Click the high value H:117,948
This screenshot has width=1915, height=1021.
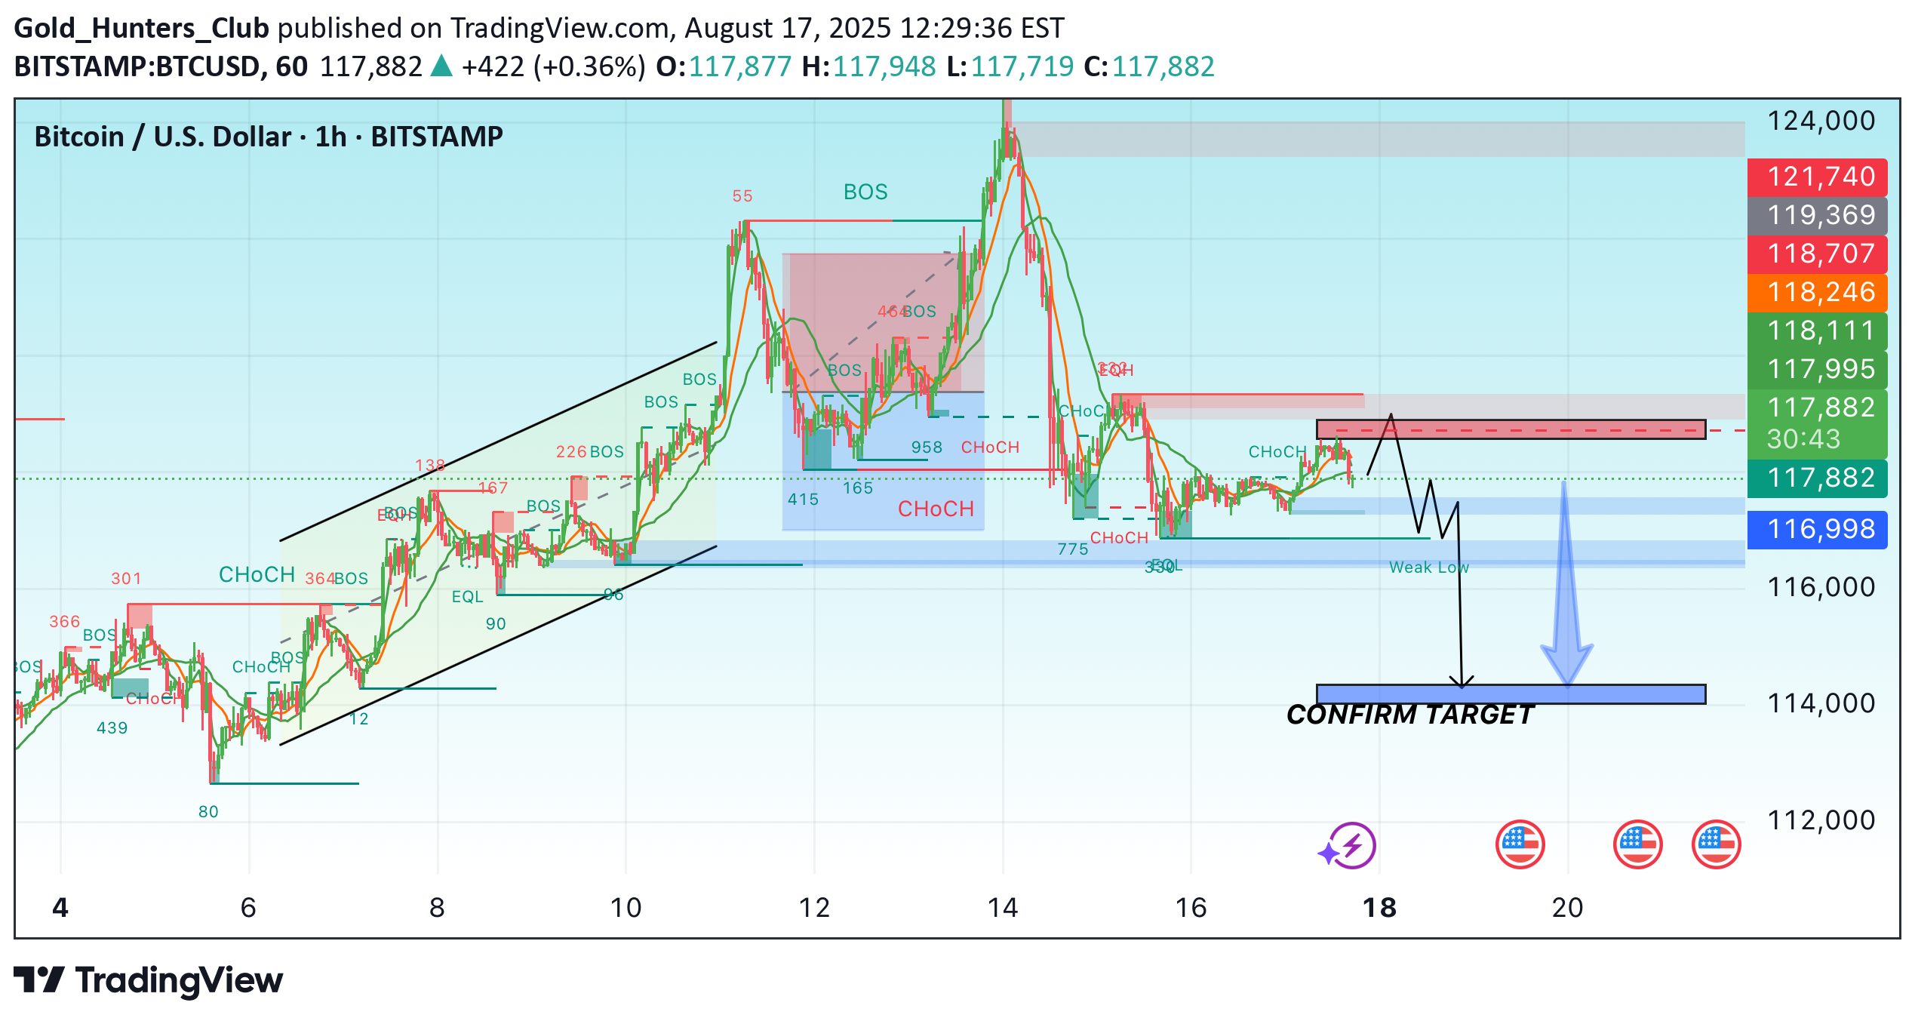click(x=868, y=66)
